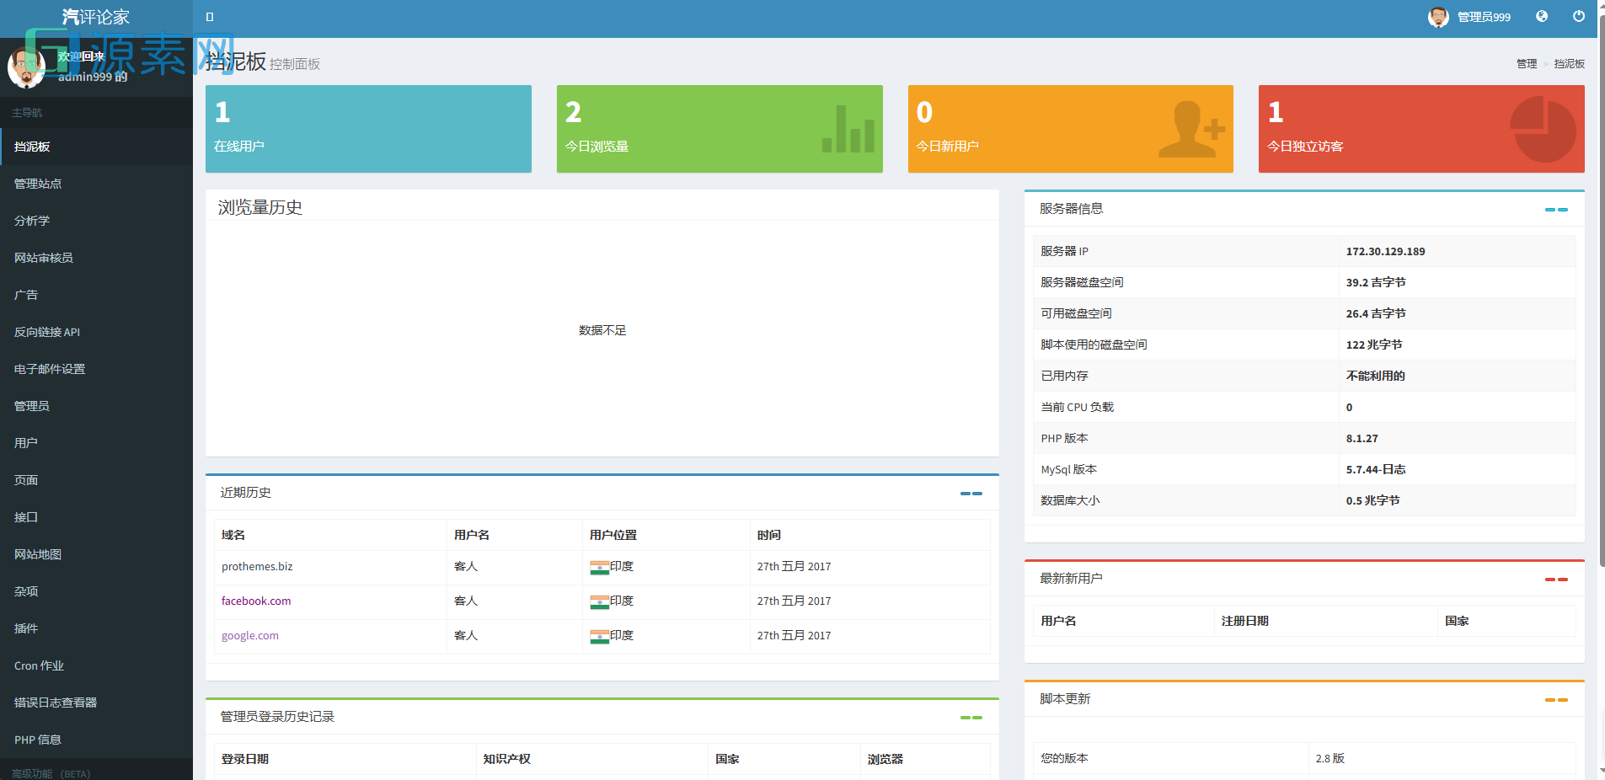Click the India flag beside facebook.com entry
The width and height of the screenshot is (1605, 780).
[600, 601]
